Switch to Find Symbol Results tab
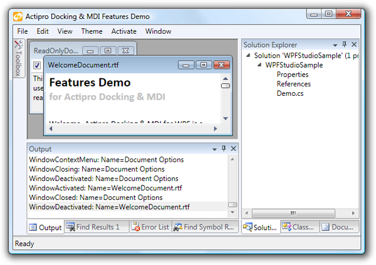The width and height of the screenshot is (376, 265). pos(206,227)
